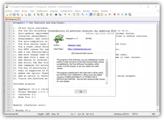The width and height of the screenshot is (164, 120).
Task: Save the current recorded macro icon
Action: pos(130,14)
